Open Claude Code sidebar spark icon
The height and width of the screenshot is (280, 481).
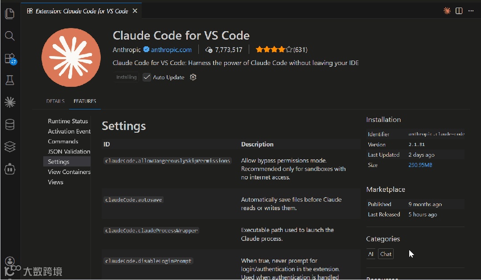pyautogui.click(x=10, y=102)
